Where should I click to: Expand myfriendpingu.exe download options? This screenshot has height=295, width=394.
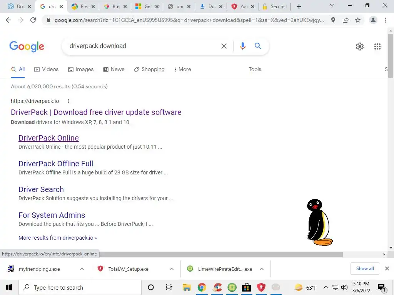pyautogui.click(x=82, y=269)
